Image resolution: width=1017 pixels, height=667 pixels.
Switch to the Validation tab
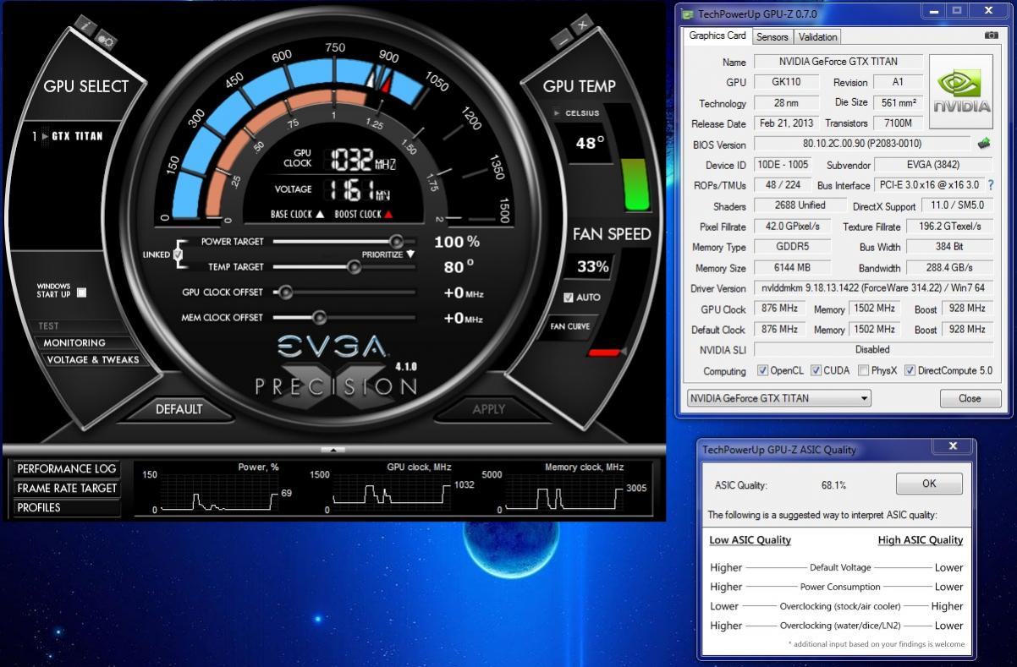pos(817,37)
